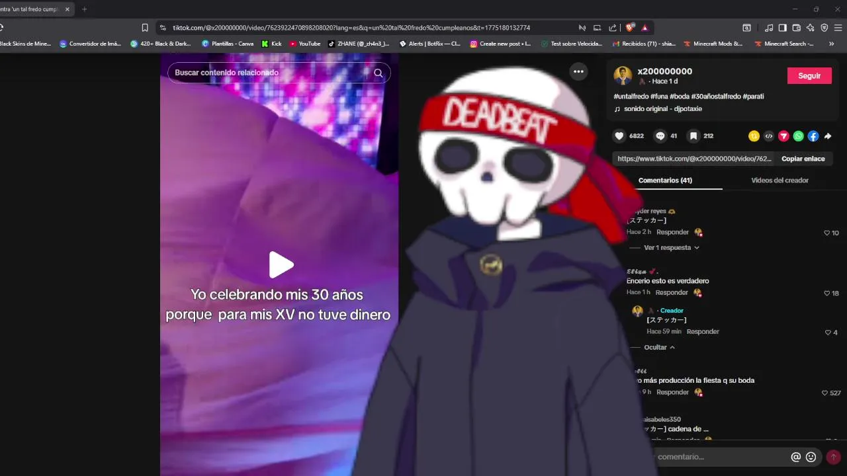
Task: Expand Ver 1 respuesta replies
Action: click(x=671, y=248)
